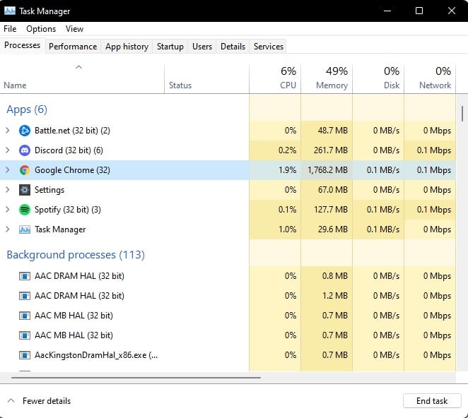Switch to the Performance tab
This screenshot has width=468, height=418.
coord(73,47)
